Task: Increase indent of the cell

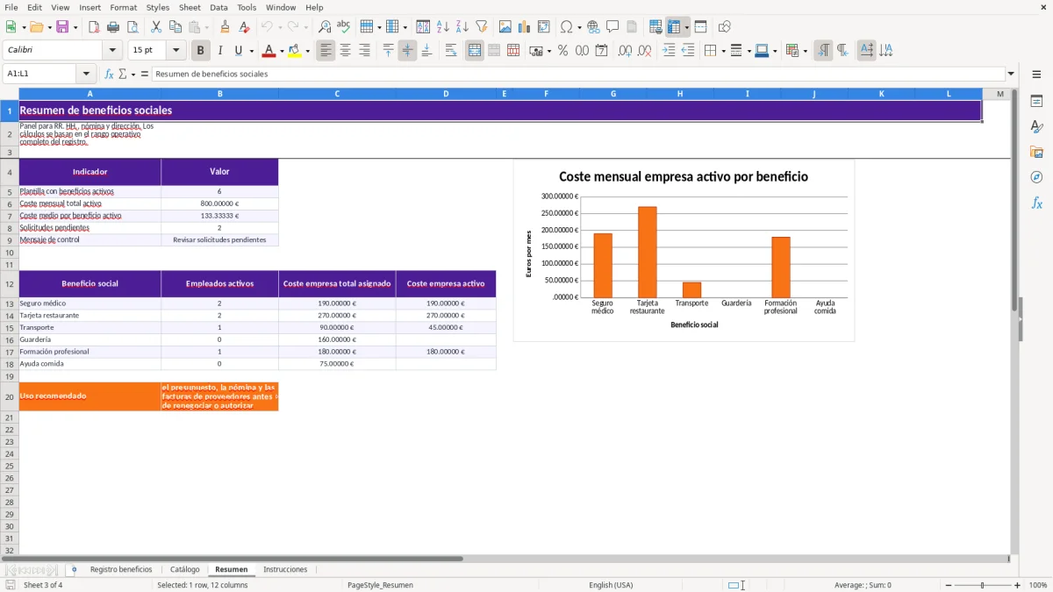Action: coord(669,51)
